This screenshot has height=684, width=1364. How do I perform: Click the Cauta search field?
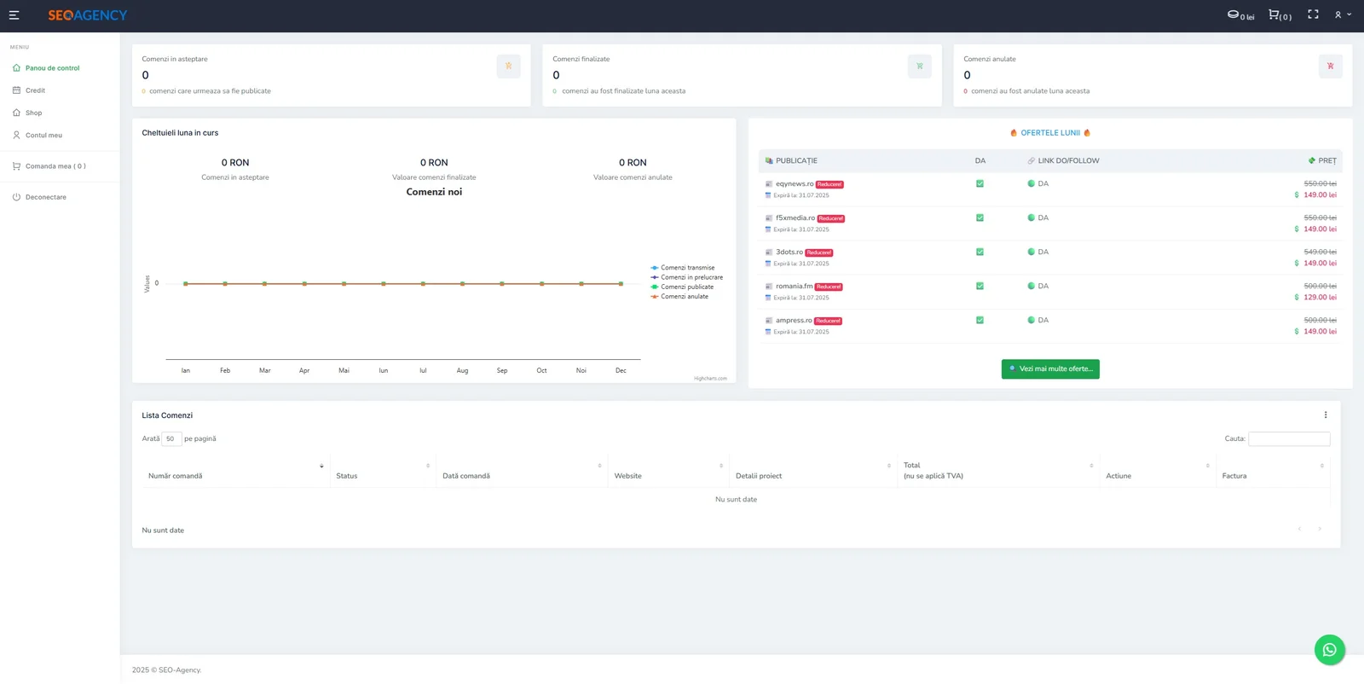point(1289,439)
